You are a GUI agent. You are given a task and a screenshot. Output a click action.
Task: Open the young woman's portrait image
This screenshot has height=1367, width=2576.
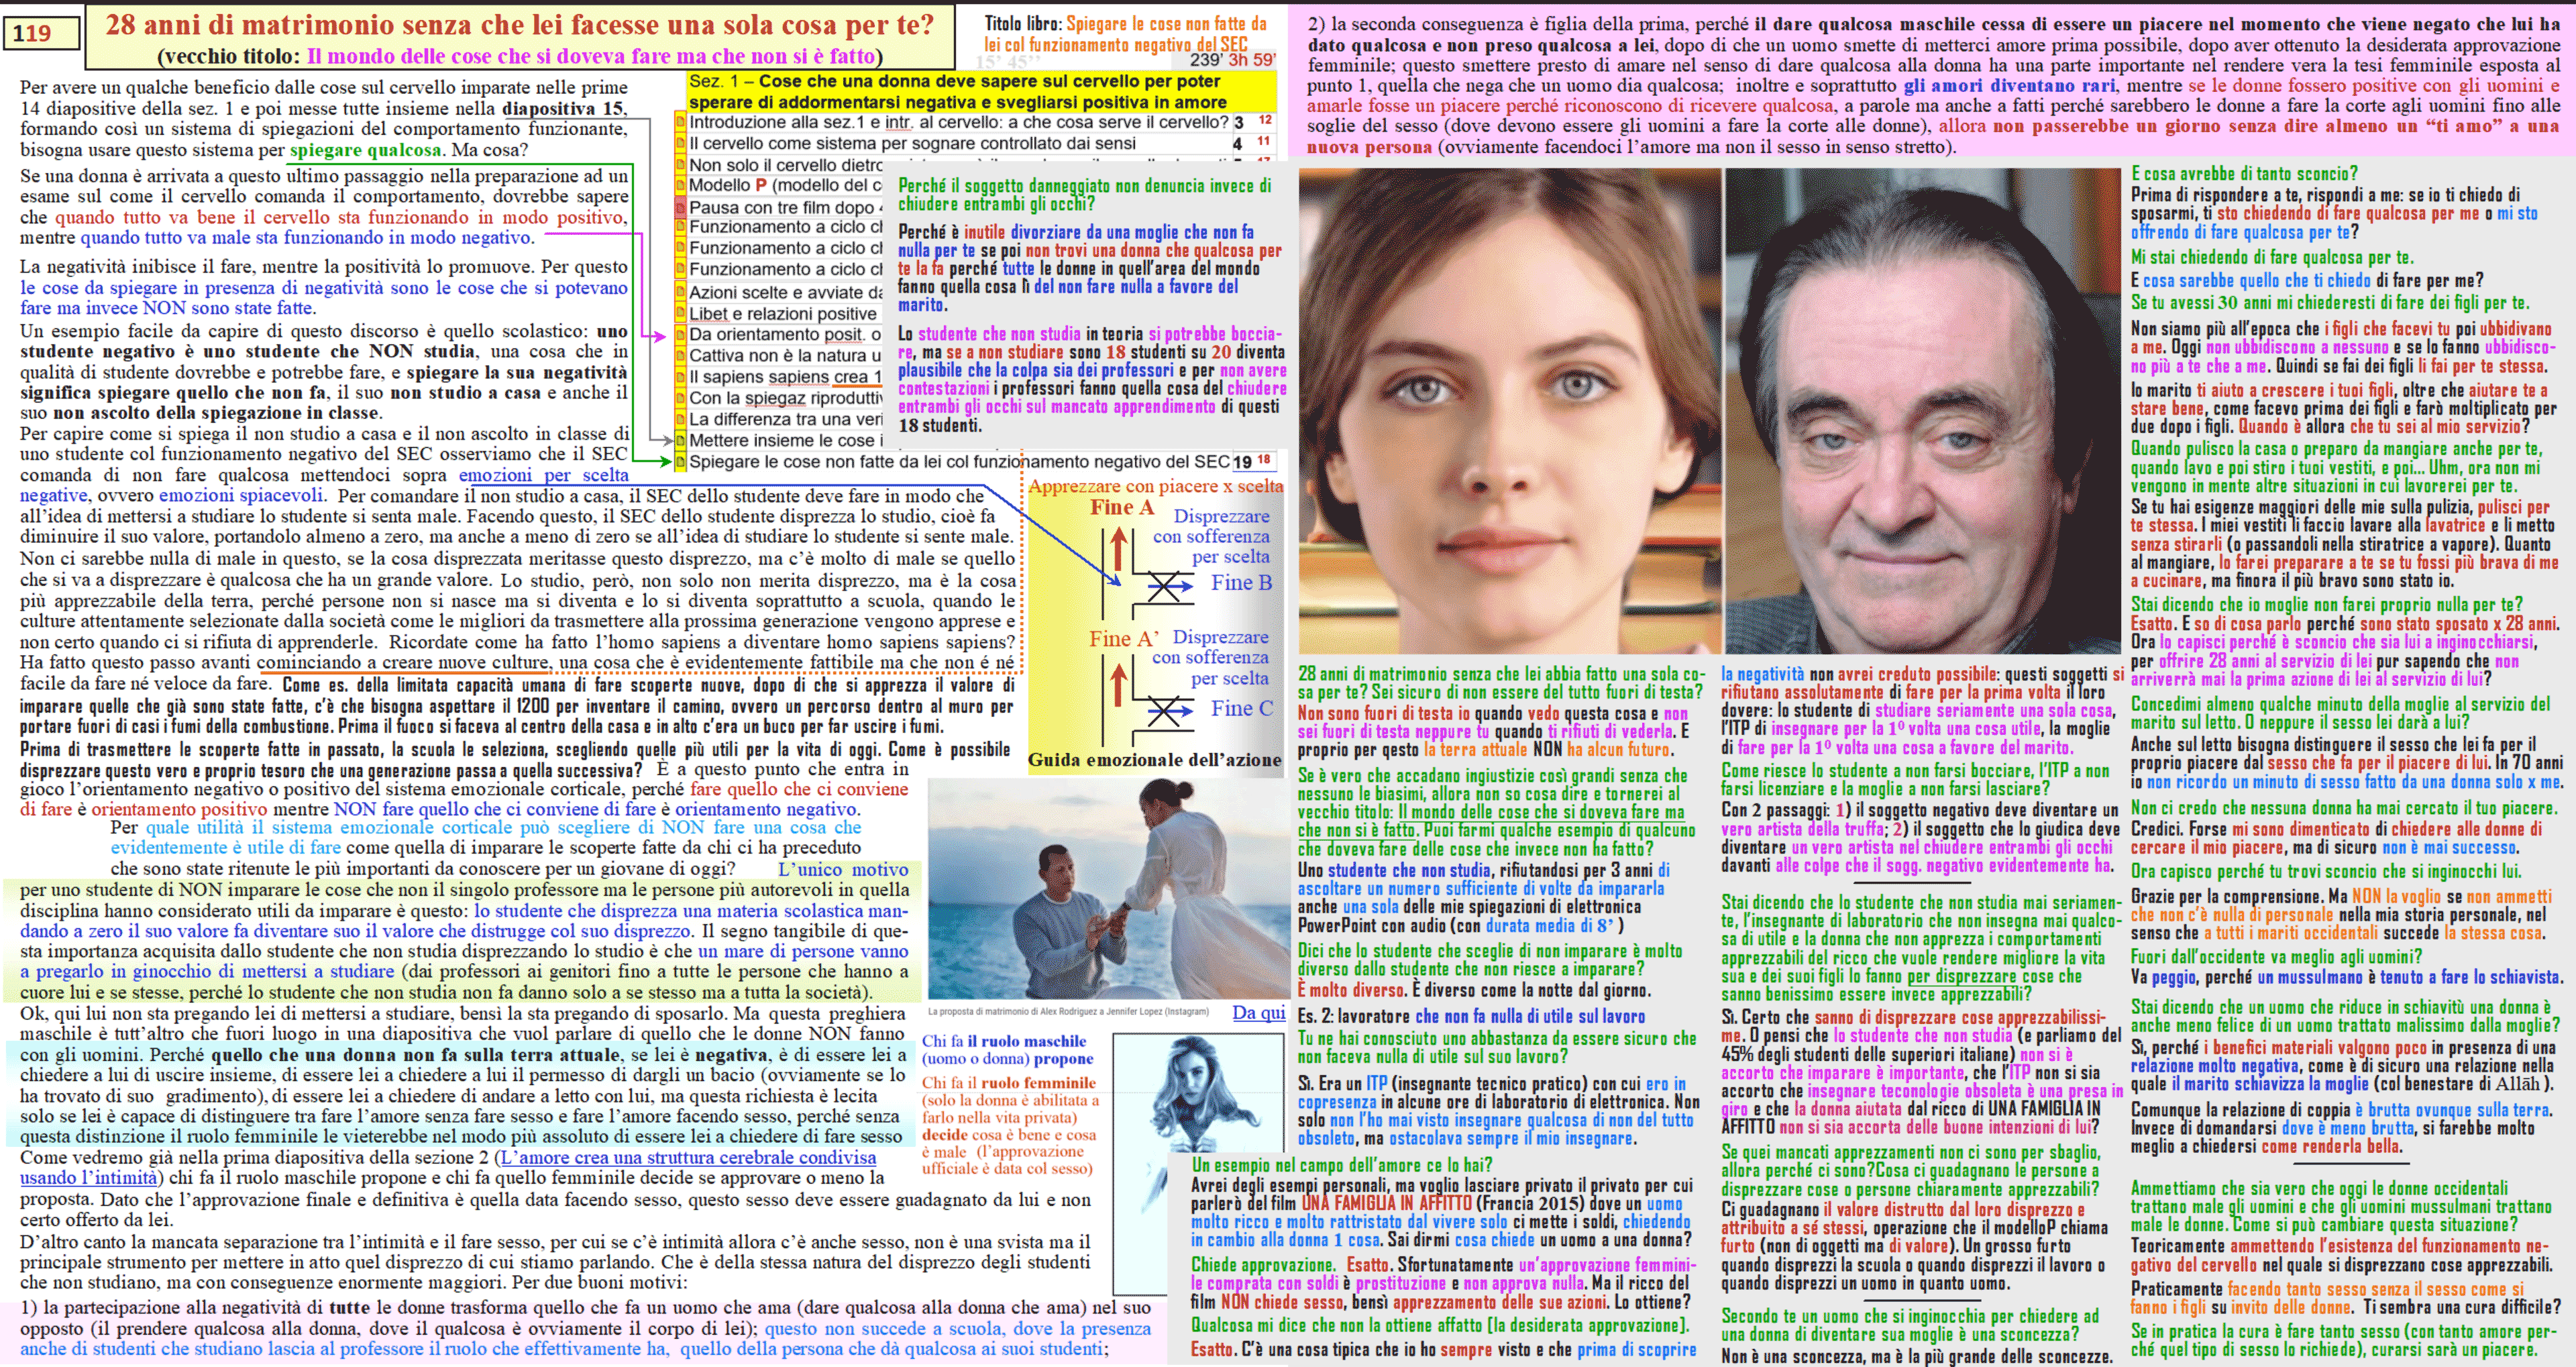1509,410
